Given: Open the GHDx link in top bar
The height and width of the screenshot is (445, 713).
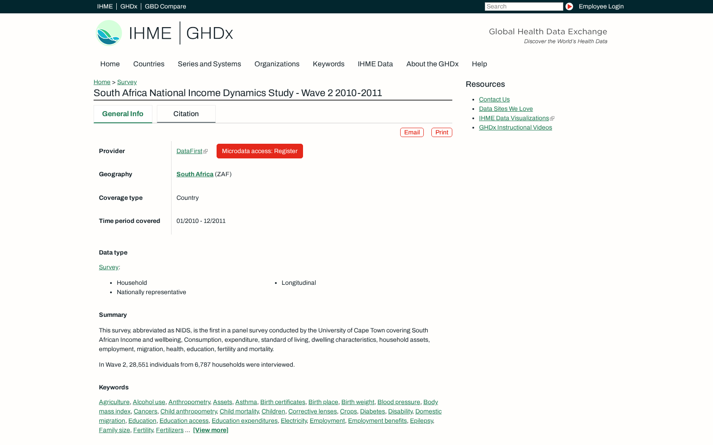Looking at the screenshot, I should pos(129,6).
